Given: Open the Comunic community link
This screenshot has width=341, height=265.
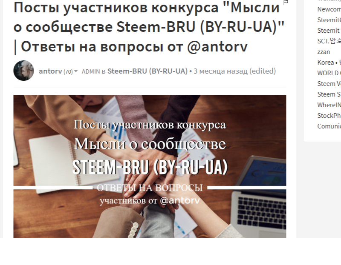Looking at the screenshot, I should (x=329, y=126).
